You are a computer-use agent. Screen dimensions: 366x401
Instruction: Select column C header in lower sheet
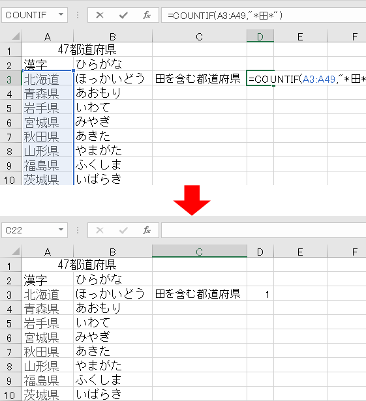click(200, 252)
